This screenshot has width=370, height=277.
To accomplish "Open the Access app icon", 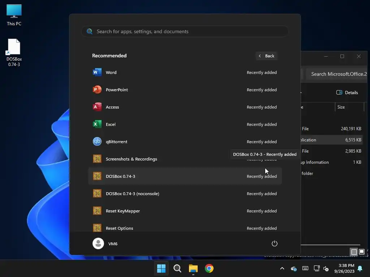I will click(97, 107).
